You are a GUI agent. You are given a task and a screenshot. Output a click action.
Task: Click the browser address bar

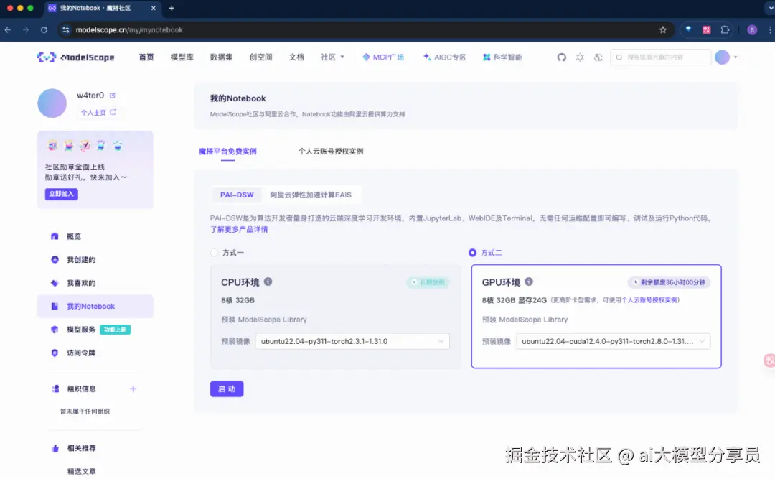[365, 29]
